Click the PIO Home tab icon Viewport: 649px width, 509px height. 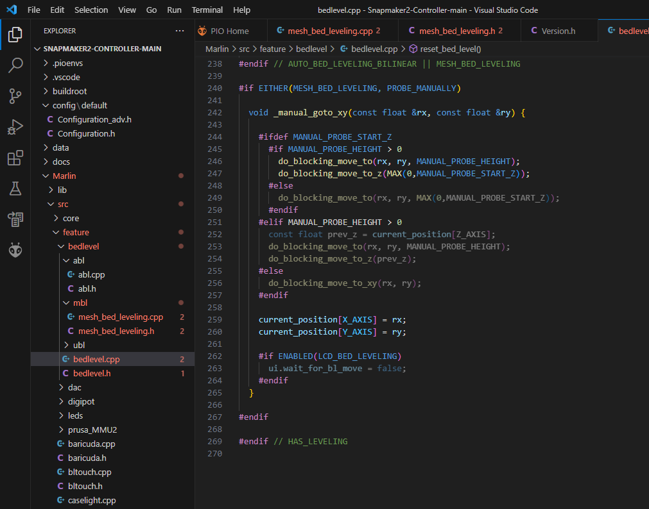202,31
